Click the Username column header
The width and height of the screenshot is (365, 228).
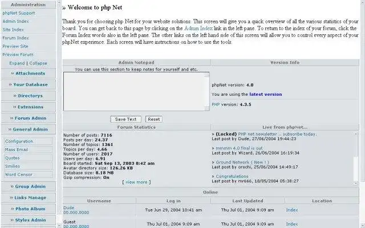99,201
